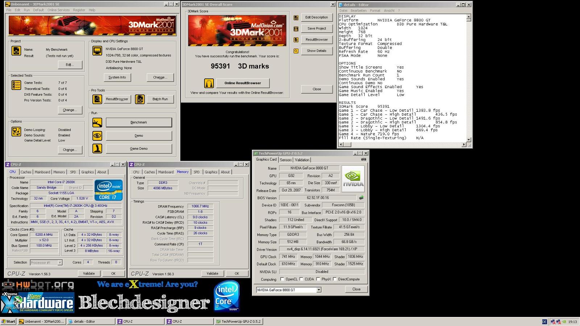580x326 pixels.
Task: Click Change... under Selected Tests
Action: [70, 110]
